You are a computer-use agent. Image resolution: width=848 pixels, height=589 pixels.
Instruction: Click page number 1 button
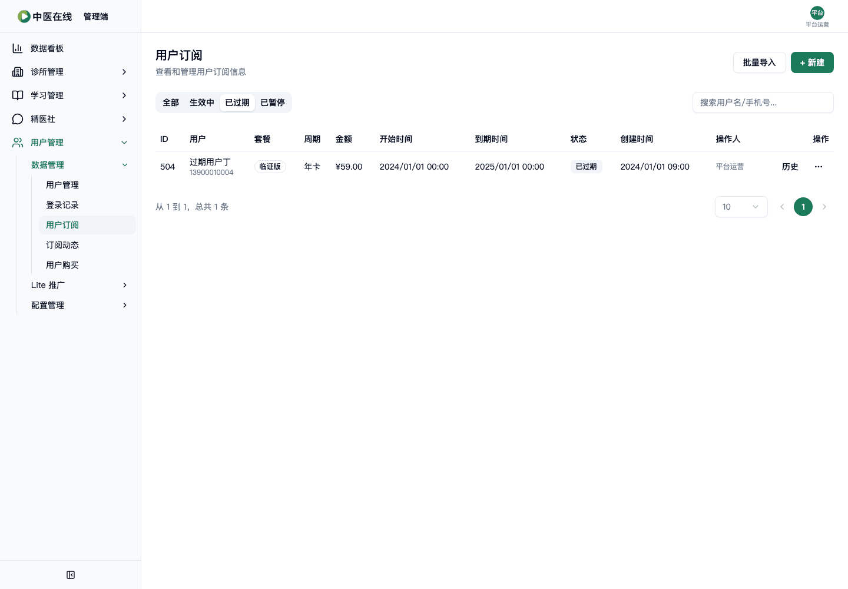pos(803,207)
